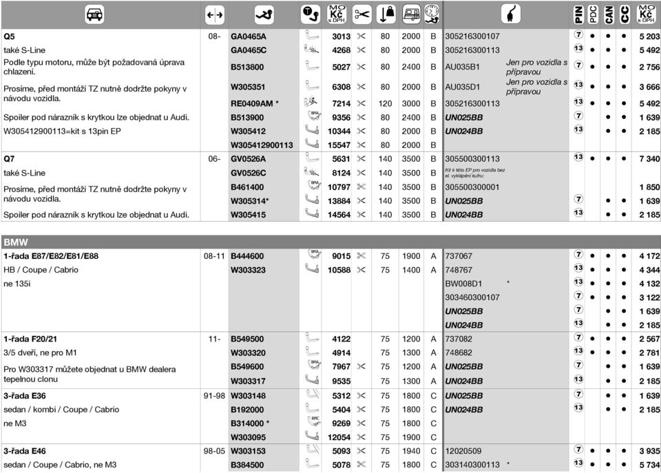Click the scissors icon in the W303095 row
Image resolution: width=661 pixels, height=473 pixels.
point(361,437)
